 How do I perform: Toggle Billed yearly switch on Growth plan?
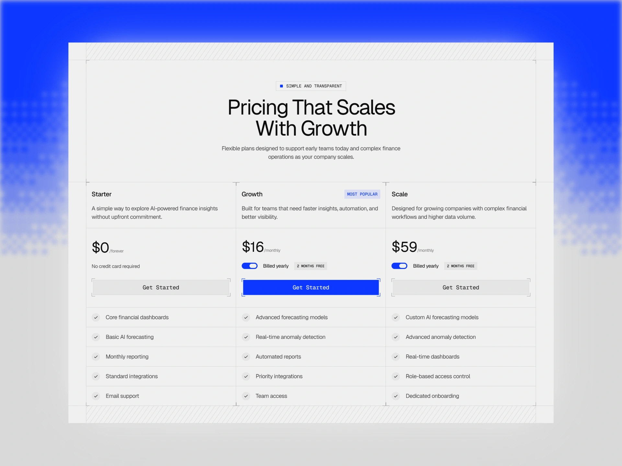coord(249,266)
